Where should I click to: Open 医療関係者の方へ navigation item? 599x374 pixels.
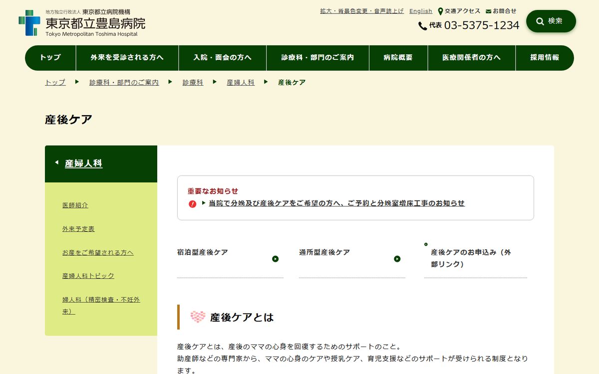472,58
